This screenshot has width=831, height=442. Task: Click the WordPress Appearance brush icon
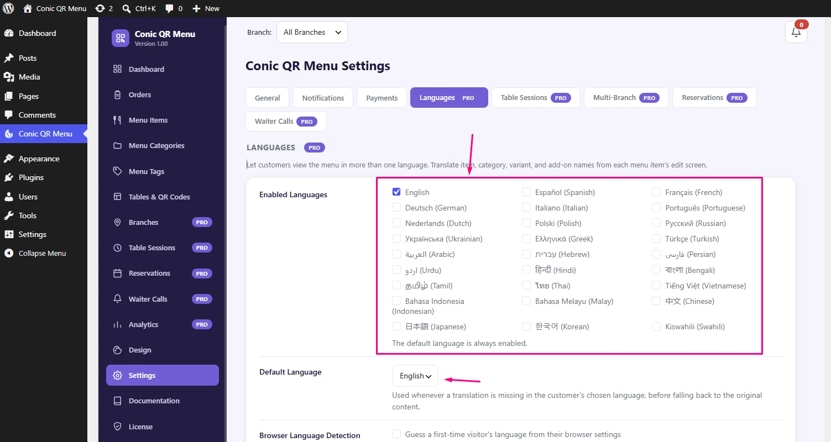9,159
